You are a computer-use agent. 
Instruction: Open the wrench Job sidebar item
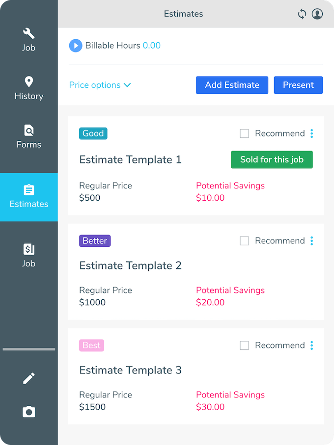point(28,39)
